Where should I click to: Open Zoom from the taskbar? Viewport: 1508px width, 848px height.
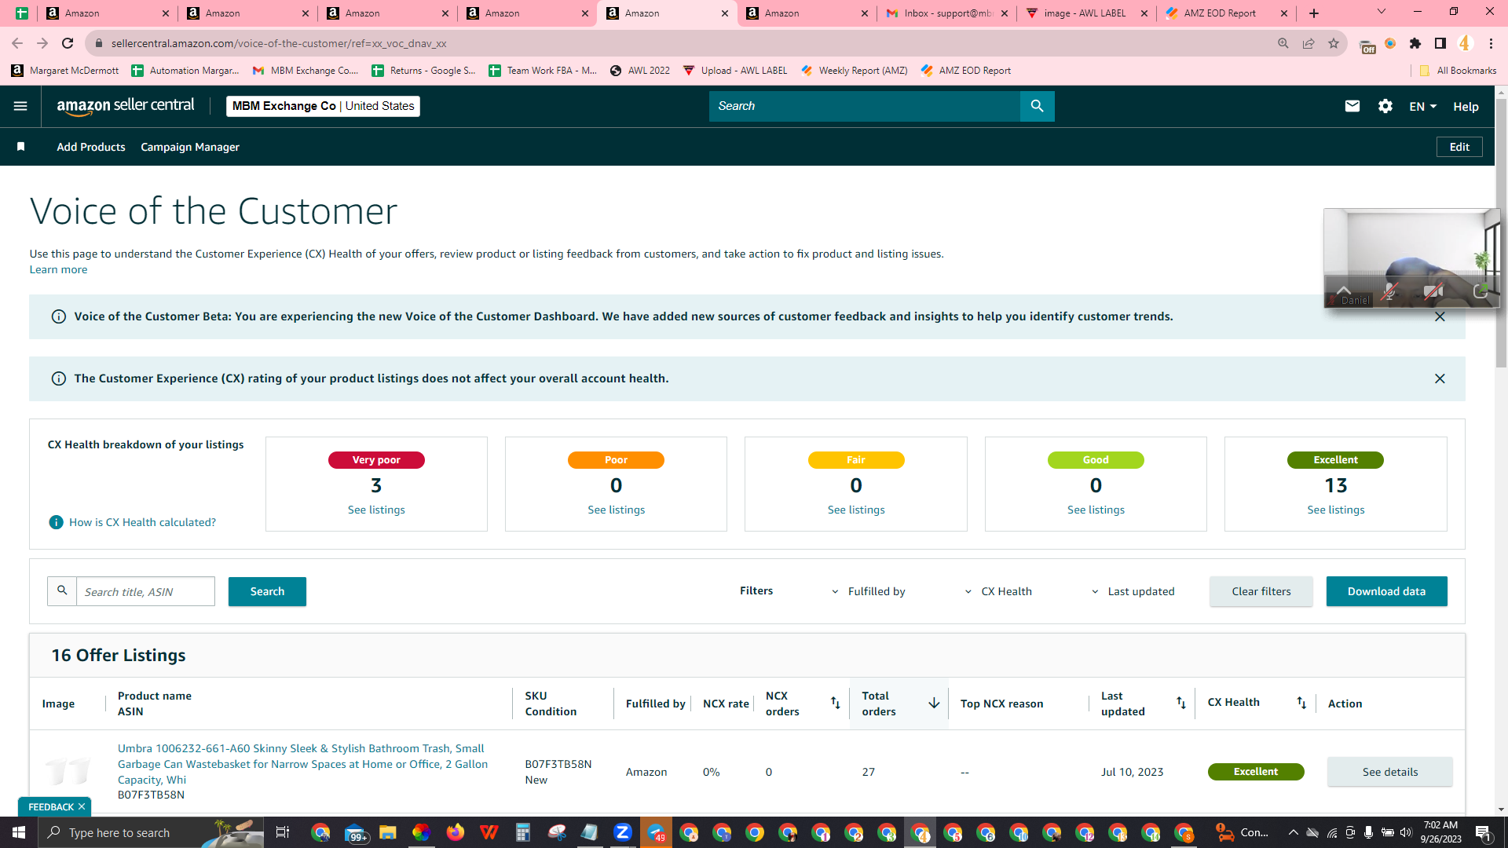(x=623, y=832)
